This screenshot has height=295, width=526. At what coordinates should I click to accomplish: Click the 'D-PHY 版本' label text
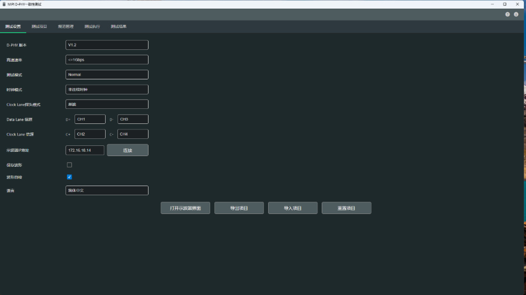point(17,45)
